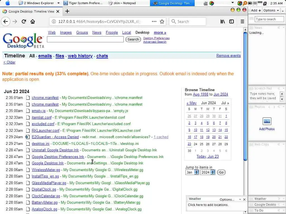Expand the sidebar Options dropdown

click(x=271, y=10)
